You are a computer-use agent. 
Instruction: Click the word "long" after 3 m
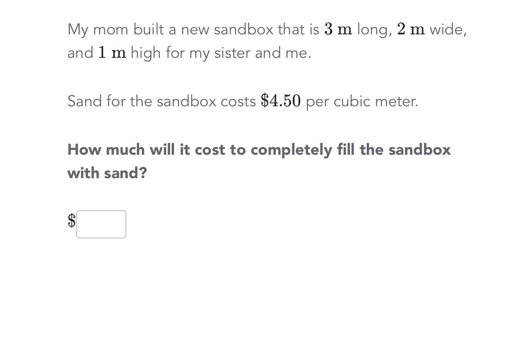point(374,30)
